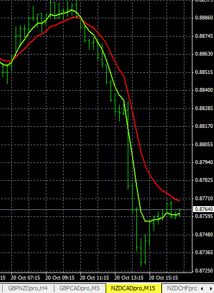Click the 0.88860 price scale label
This screenshot has width=214, height=293.
[204, 18]
